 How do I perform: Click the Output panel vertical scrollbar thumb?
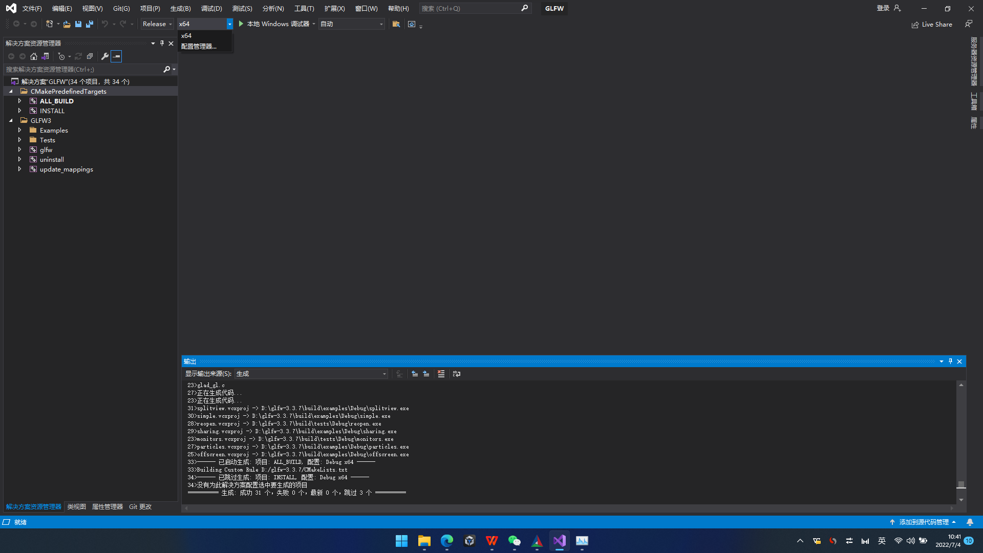[961, 484]
